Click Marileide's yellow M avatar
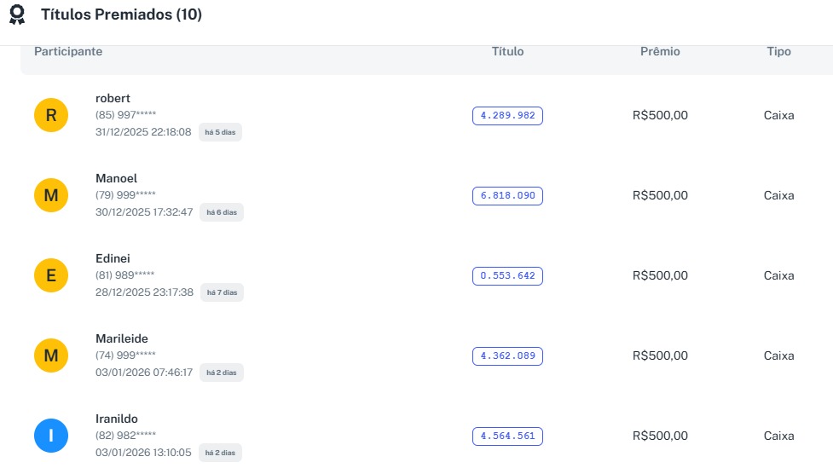The height and width of the screenshot is (468, 833). click(x=51, y=355)
